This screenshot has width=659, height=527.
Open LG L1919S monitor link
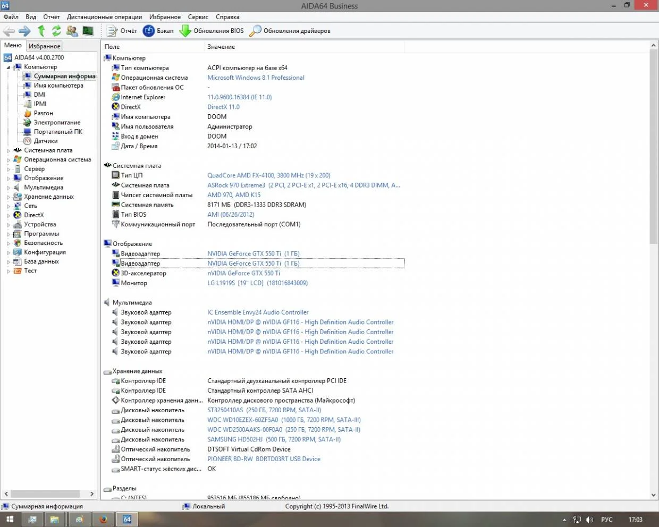click(257, 283)
